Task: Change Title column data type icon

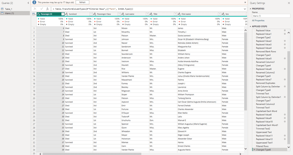Action: [x=151, y=14]
